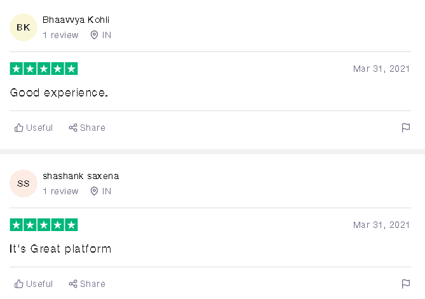Screen dimensions: 425x299
Task: Click Mar 31, 2021 date on first review
Action: click(381, 69)
